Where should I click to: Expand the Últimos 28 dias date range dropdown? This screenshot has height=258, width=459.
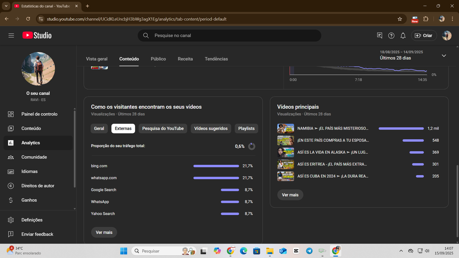[x=444, y=55]
